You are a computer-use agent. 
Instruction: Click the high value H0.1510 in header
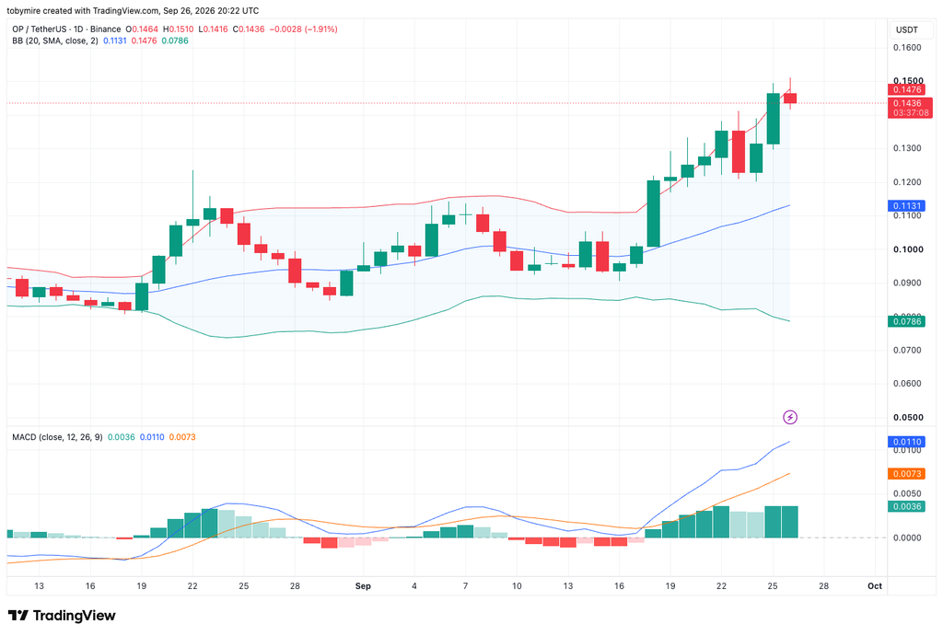tap(178, 29)
